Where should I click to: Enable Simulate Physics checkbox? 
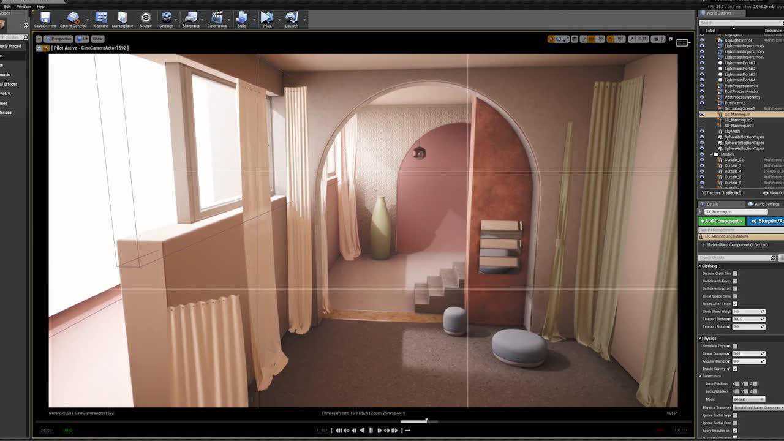[735, 346]
